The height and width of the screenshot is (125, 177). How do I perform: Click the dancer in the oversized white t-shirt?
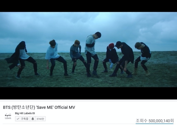pyautogui.click(x=56, y=57)
